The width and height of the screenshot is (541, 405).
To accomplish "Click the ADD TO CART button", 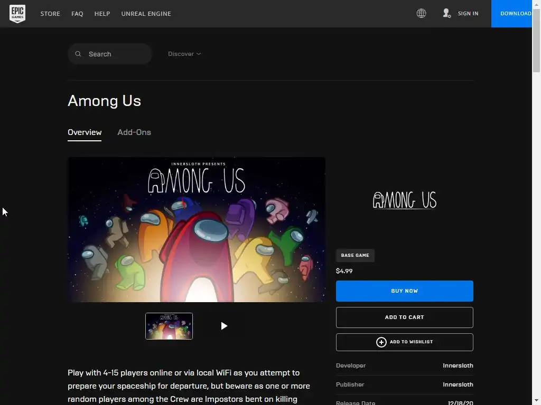I will 404,317.
